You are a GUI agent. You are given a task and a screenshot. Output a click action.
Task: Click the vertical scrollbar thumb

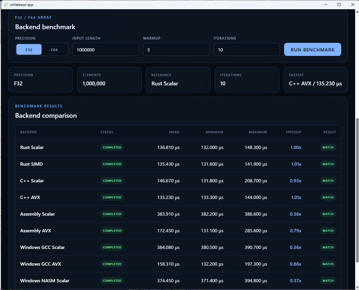(357, 190)
